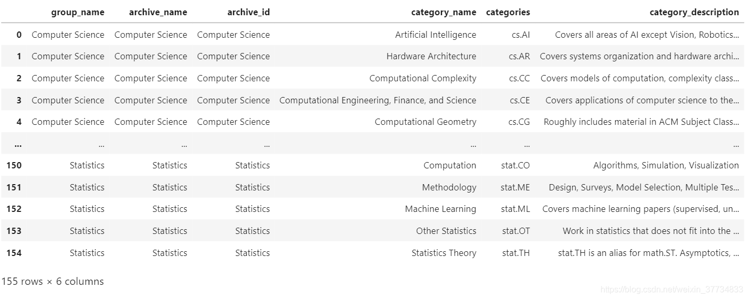
Task: Click the Statistics Theory cell
Action: (x=444, y=253)
